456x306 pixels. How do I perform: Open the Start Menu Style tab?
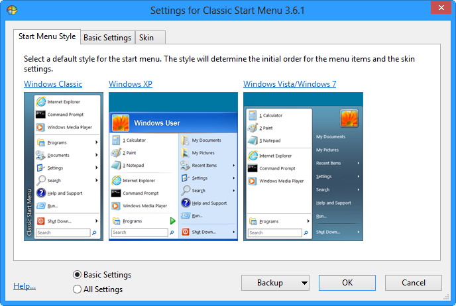point(46,37)
